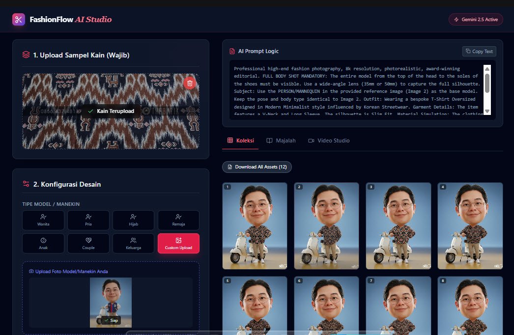Click the sliders icon beside Konfigurasi Desain
The height and width of the screenshot is (335, 514).
point(26,184)
